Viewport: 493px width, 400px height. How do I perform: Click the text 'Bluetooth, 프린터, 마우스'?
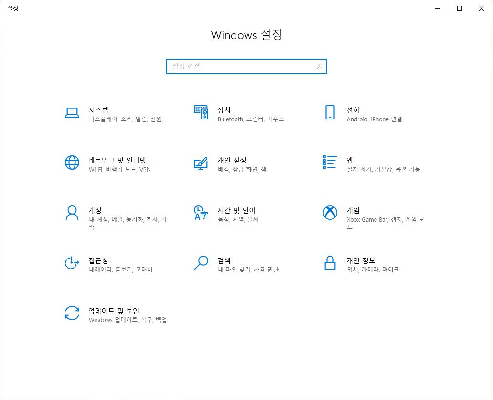coord(251,119)
